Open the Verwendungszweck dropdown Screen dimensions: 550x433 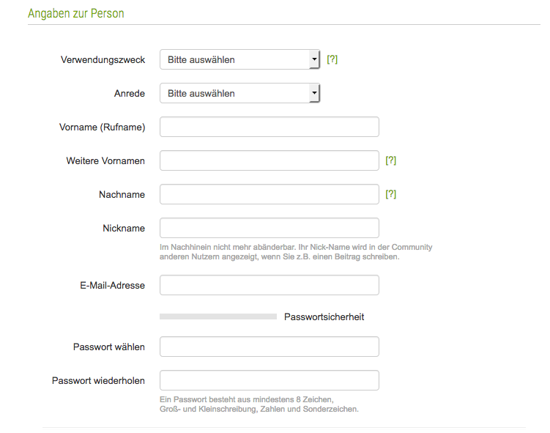click(x=239, y=59)
